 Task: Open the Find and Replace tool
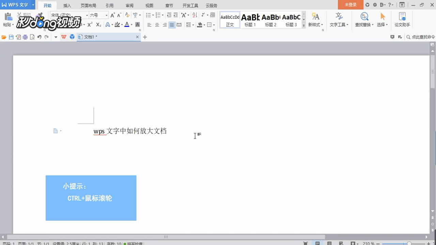[x=364, y=20]
